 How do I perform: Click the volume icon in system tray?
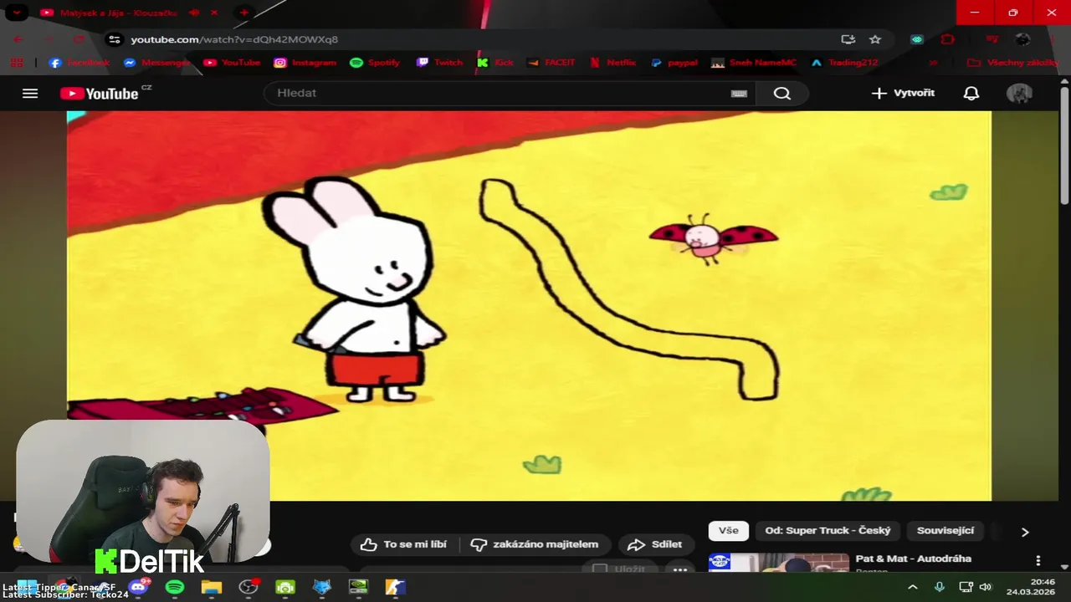[x=985, y=587]
